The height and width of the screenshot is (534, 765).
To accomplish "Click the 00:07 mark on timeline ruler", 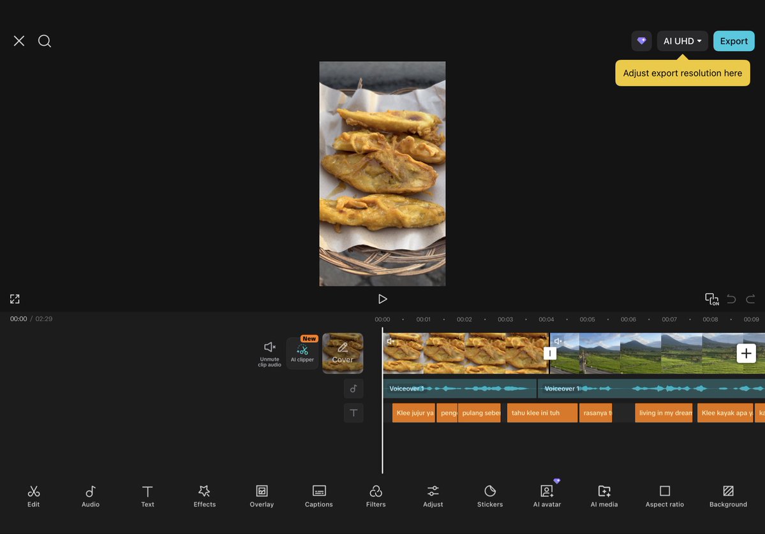I will pyautogui.click(x=669, y=320).
